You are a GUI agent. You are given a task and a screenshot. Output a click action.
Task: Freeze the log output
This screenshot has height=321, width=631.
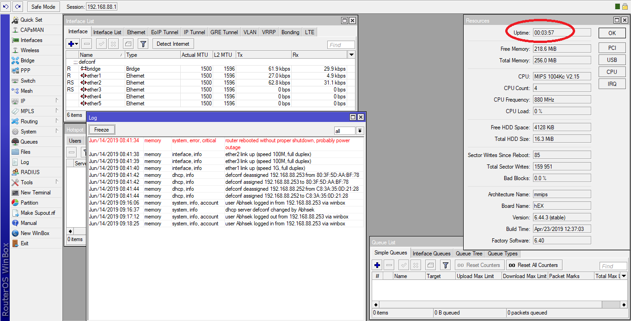pyautogui.click(x=101, y=129)
